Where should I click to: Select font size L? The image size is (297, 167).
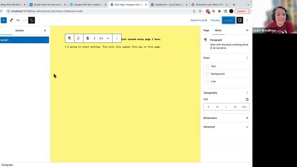tap(226, 107)
